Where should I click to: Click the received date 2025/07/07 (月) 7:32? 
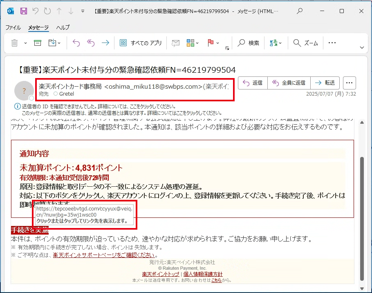coord(331,94)
